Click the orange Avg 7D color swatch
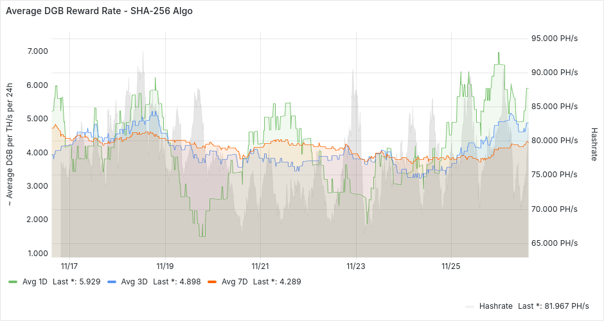The height and width of the screenshot is (321, 604). coord(213,282)
